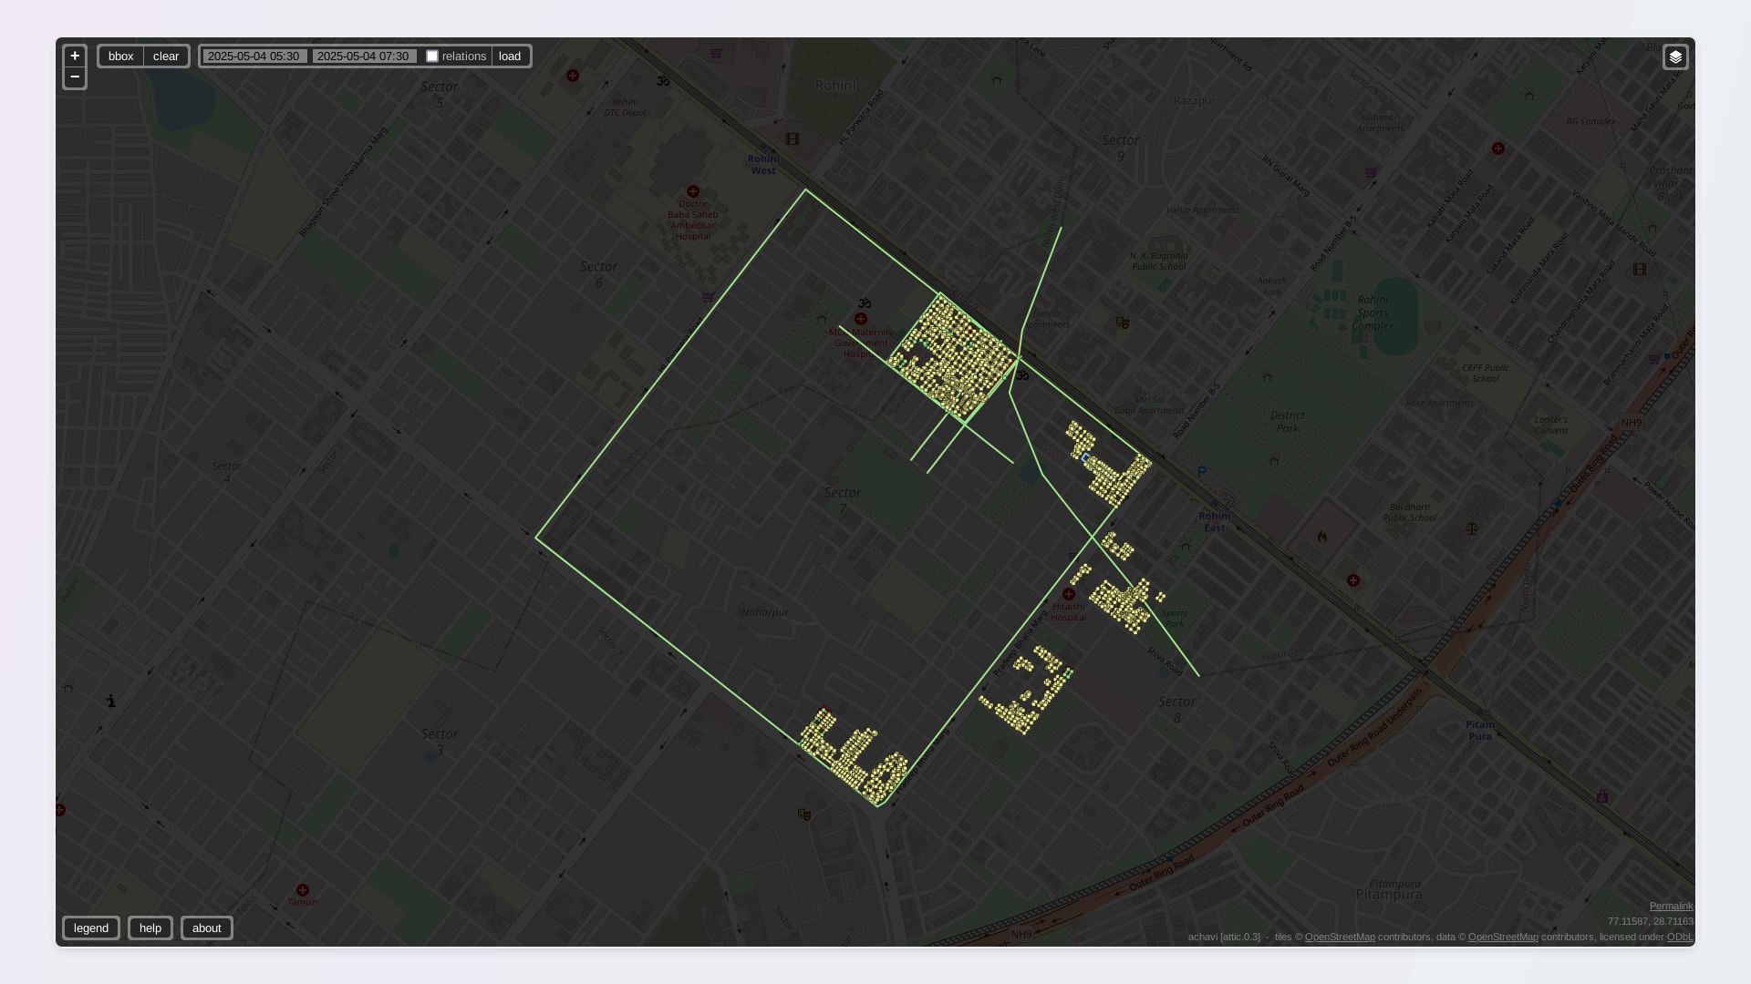Open the help panel
Viewport: 1751px width, 984px height.
[x=150, y=928]
